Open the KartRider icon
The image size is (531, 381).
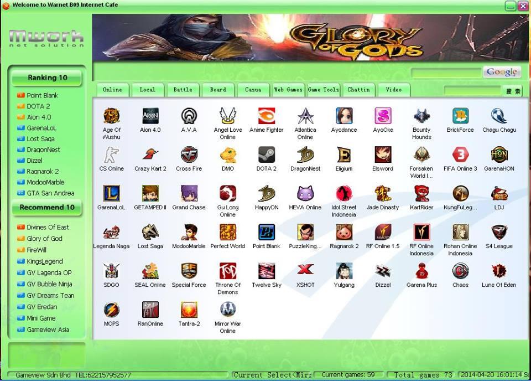[x=421, y=194]
